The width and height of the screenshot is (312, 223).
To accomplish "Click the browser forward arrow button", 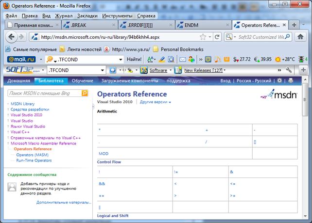I will [x=21, y=37].
